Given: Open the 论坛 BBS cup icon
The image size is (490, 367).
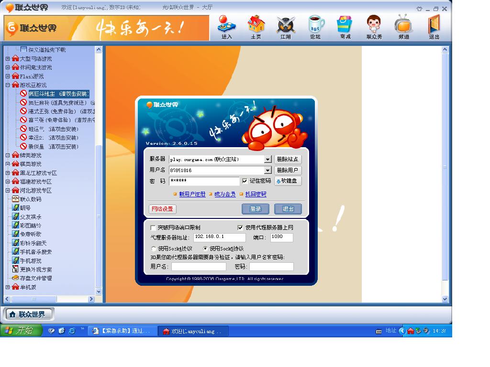Looking at the screenshot, I should (316, 27).
